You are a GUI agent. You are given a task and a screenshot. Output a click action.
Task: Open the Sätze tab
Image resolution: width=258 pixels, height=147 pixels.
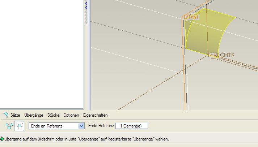[15, 115]
